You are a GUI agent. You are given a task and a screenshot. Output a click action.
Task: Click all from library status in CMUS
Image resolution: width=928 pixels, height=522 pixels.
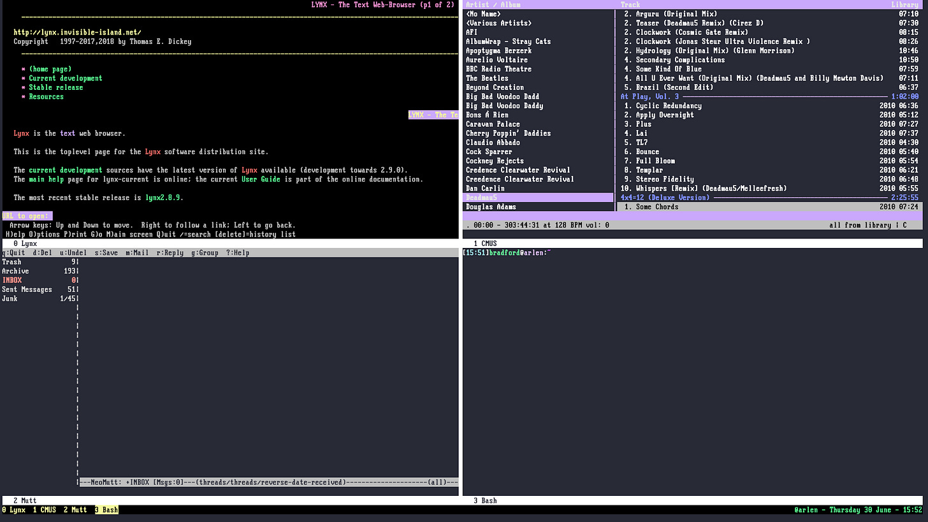point(860,226)
